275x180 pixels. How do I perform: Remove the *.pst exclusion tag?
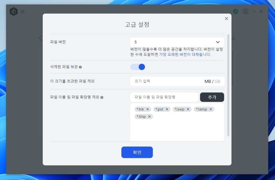click(x=167, y=109)
